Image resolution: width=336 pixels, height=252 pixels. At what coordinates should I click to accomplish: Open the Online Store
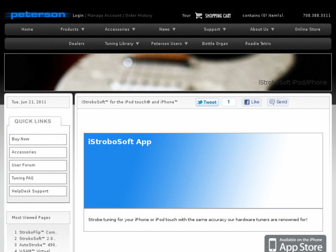point(307,30)
